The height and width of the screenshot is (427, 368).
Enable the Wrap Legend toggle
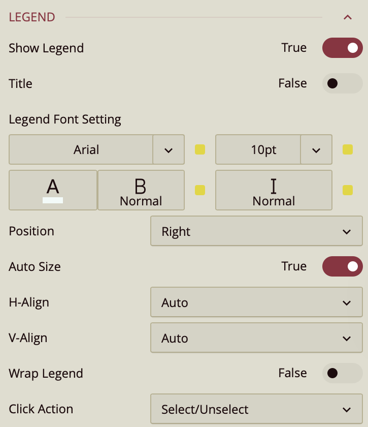coord(343,374)
